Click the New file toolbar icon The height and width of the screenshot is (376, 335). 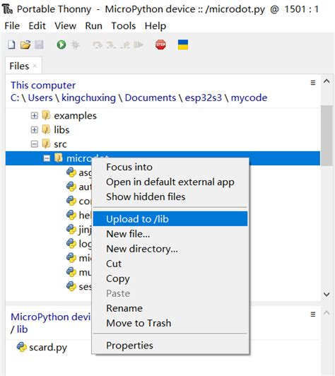(x=11, y=45)
